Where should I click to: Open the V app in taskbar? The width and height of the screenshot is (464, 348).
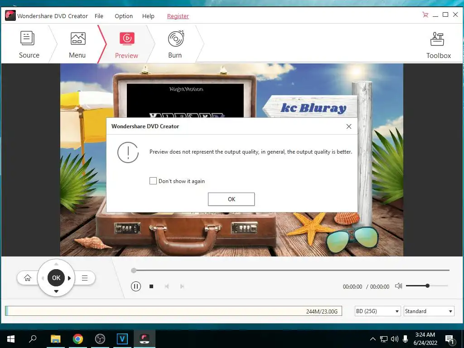pos(122,339)
